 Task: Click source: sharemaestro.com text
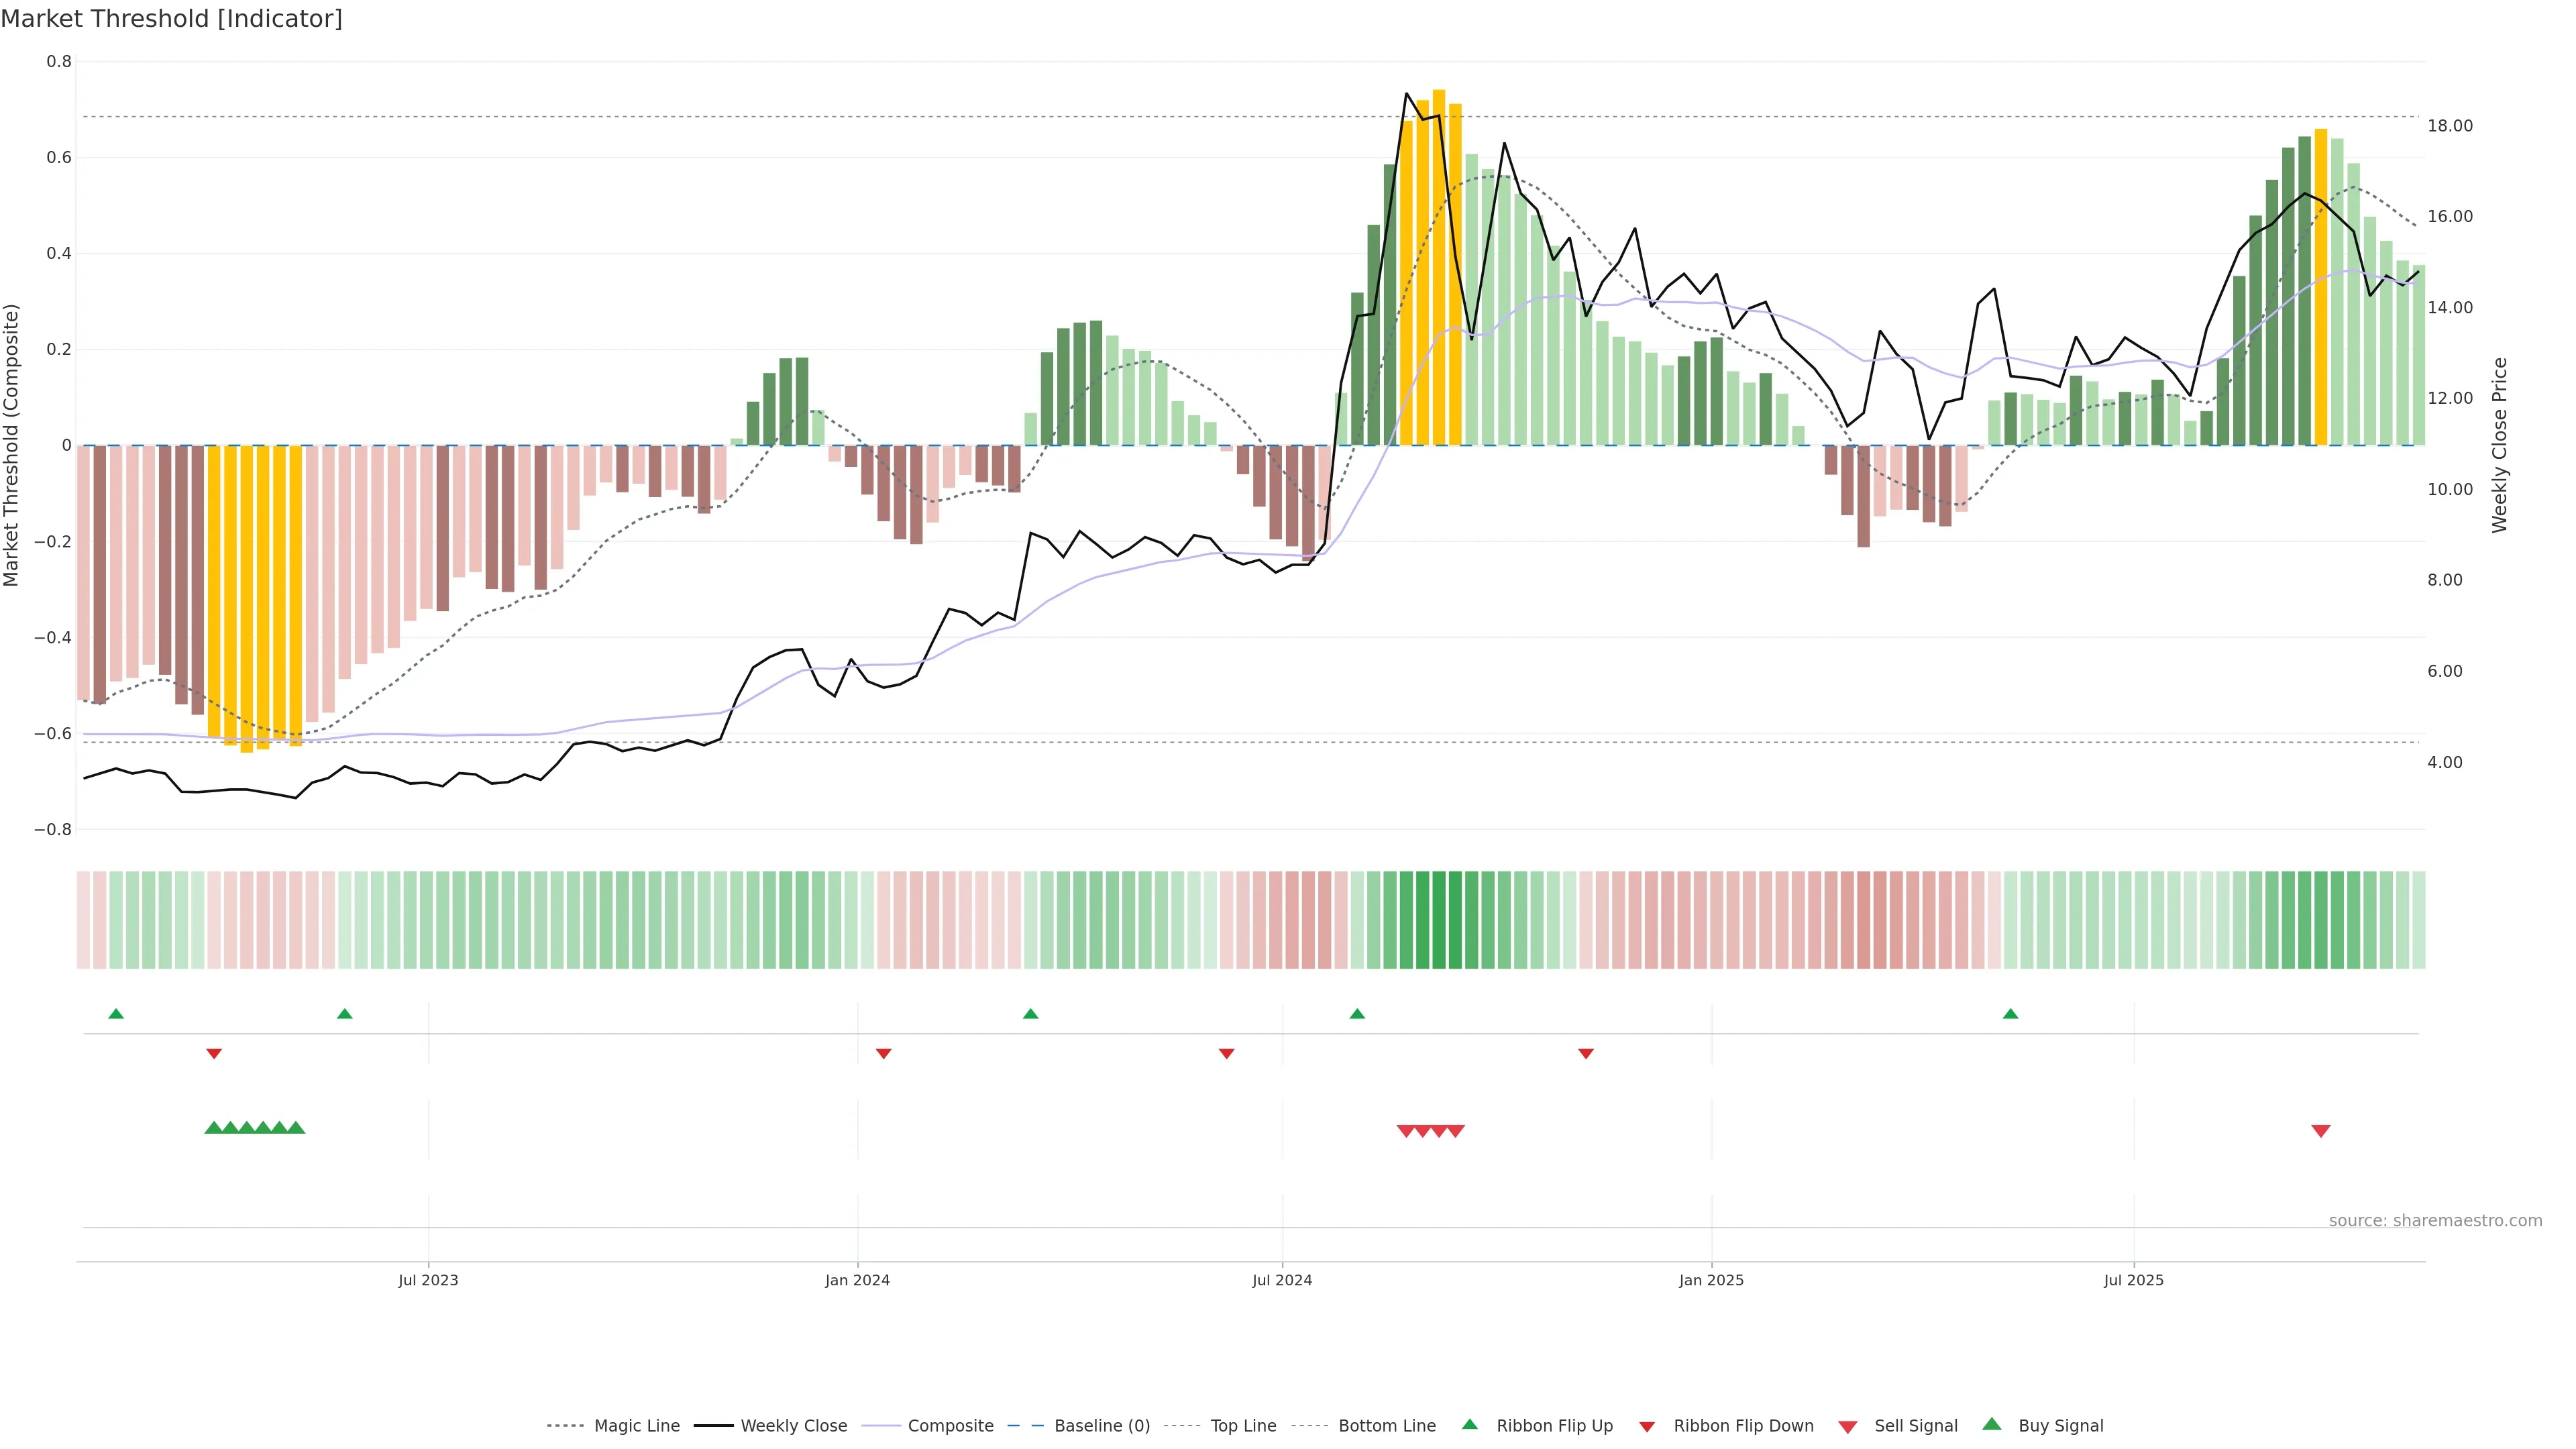coord(2435,1220)
